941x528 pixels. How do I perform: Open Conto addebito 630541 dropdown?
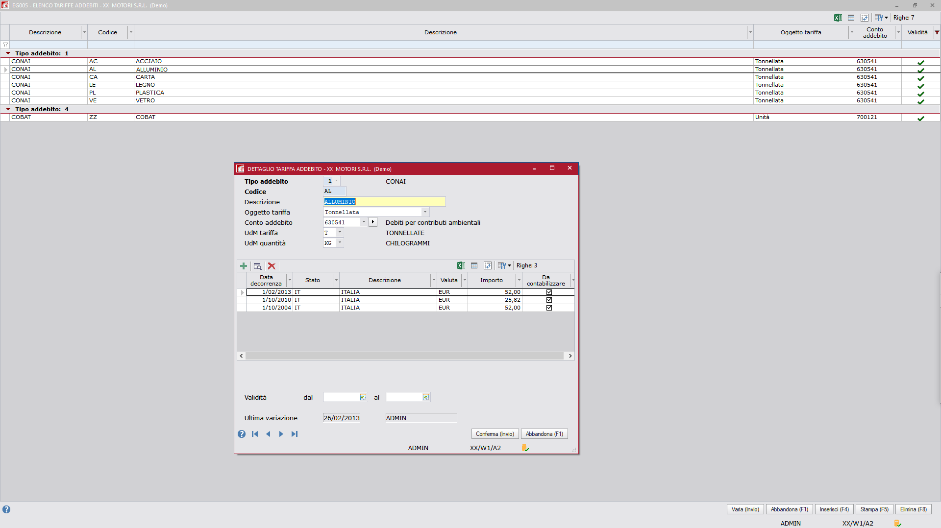364,222
